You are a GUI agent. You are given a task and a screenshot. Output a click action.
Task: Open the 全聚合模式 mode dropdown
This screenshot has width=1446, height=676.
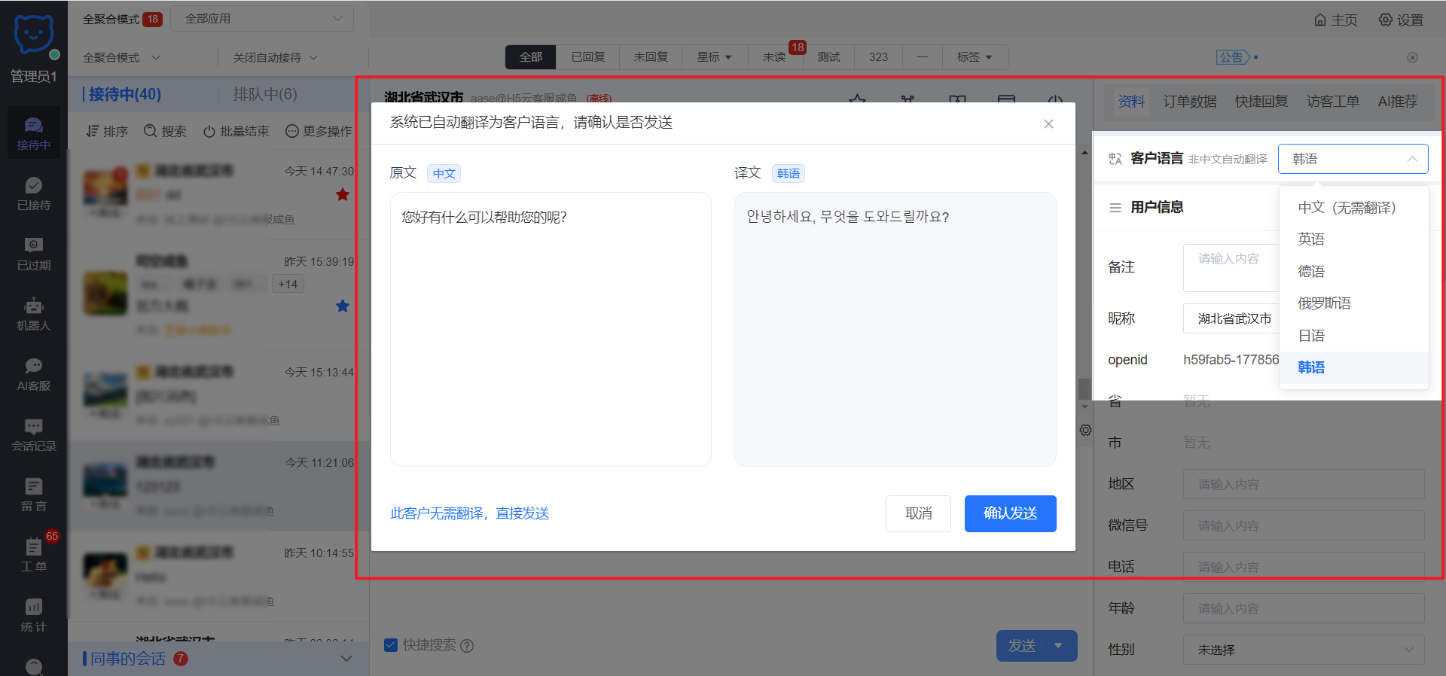click(x=121, y=57)
